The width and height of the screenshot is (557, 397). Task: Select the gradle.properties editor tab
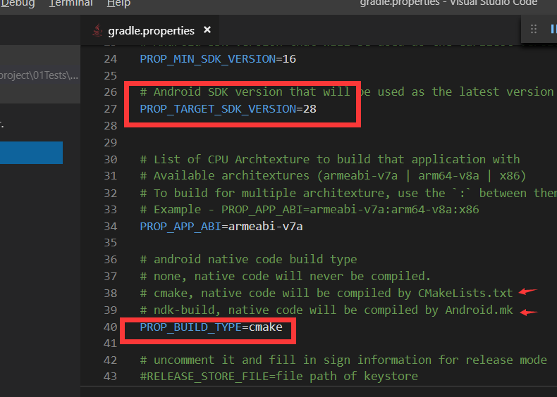[151, 31]
